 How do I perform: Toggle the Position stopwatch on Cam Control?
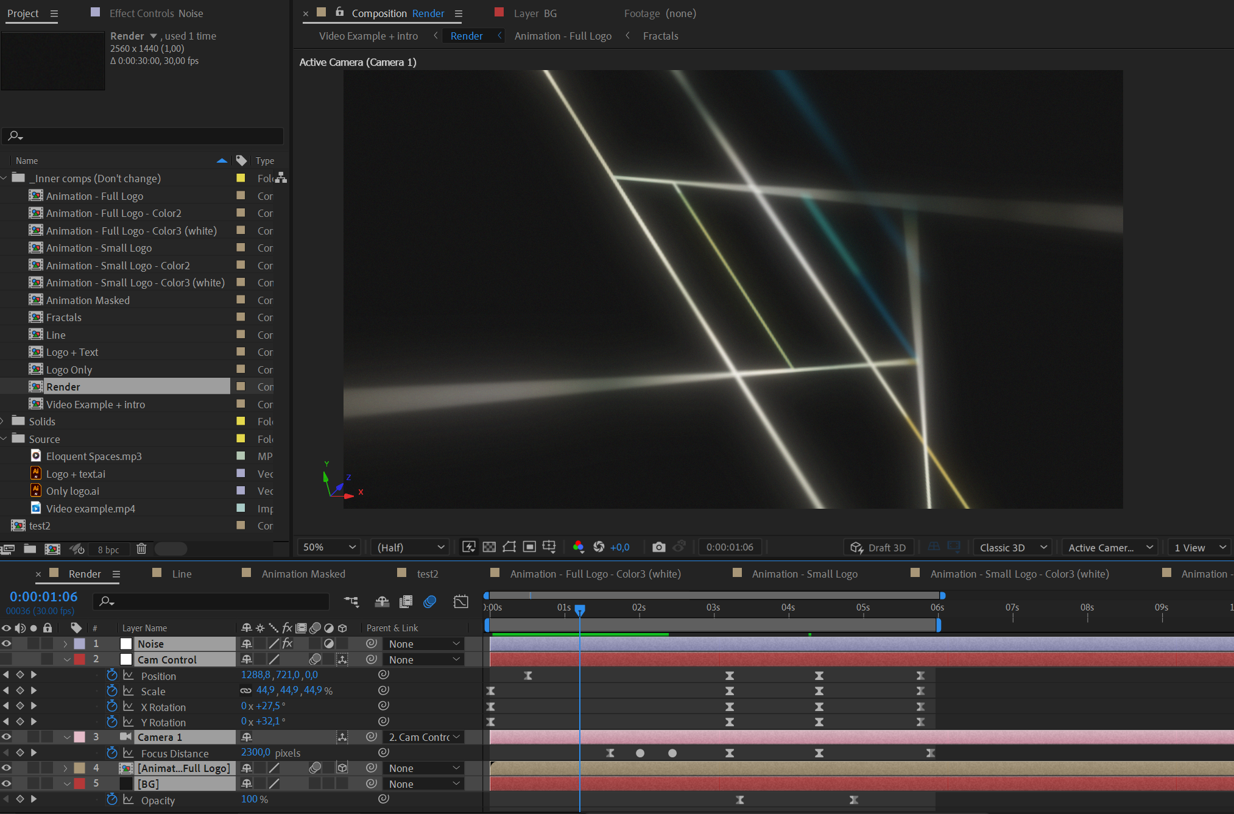(112, 675)
